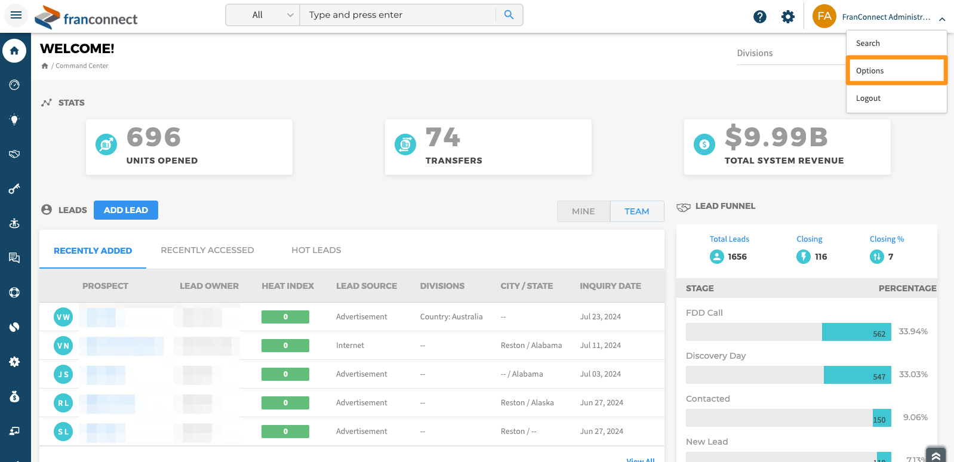Select Options from the user menu
This screenshot has height=462, width=954.
tap(896, 70)
